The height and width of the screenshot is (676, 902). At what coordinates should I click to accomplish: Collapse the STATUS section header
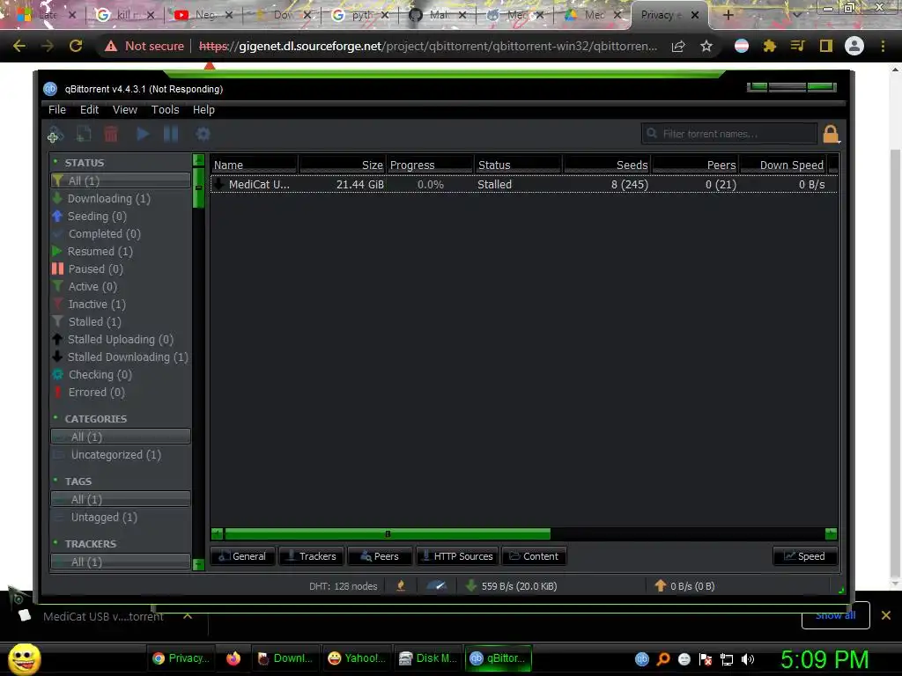(x=84, y=163)
